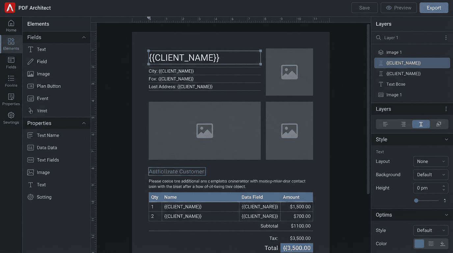The width and height of the screenshot is (453, 253).
Task: Select the Fields icon in the left sidebar
Action: (11, 63)
